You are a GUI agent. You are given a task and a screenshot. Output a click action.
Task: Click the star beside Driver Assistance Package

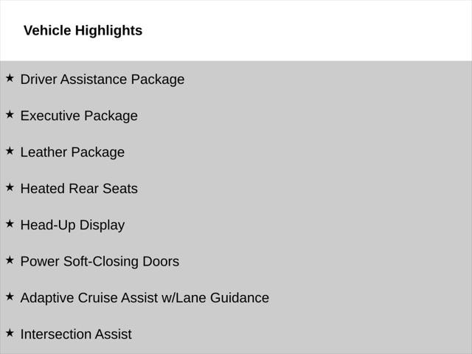[x=10, y=77]
